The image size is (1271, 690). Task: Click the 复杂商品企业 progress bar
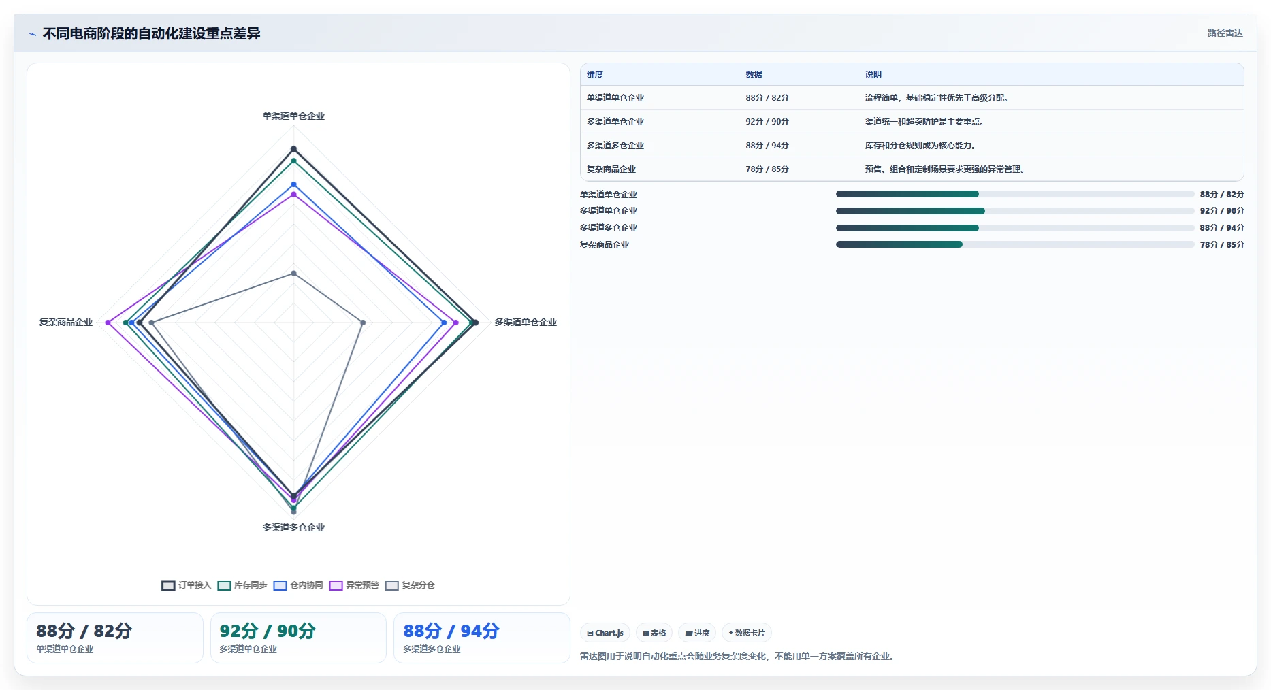(1015, 244)
